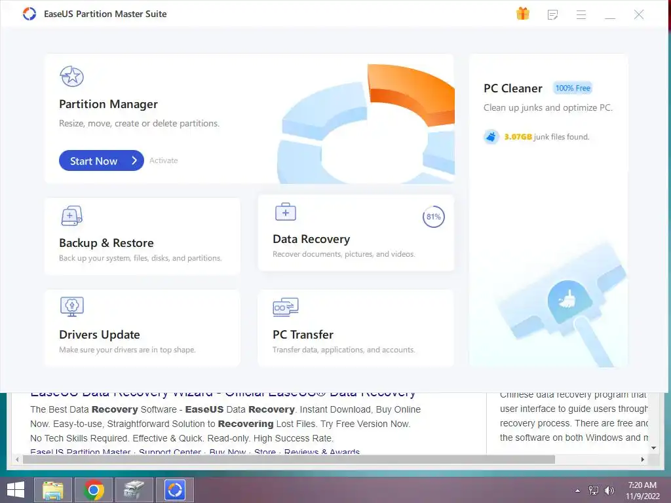Image resolution: width=671 pixels, height=503 pixels.
Task: Open the Windows Start button
Action: click(x=16, y=490)
